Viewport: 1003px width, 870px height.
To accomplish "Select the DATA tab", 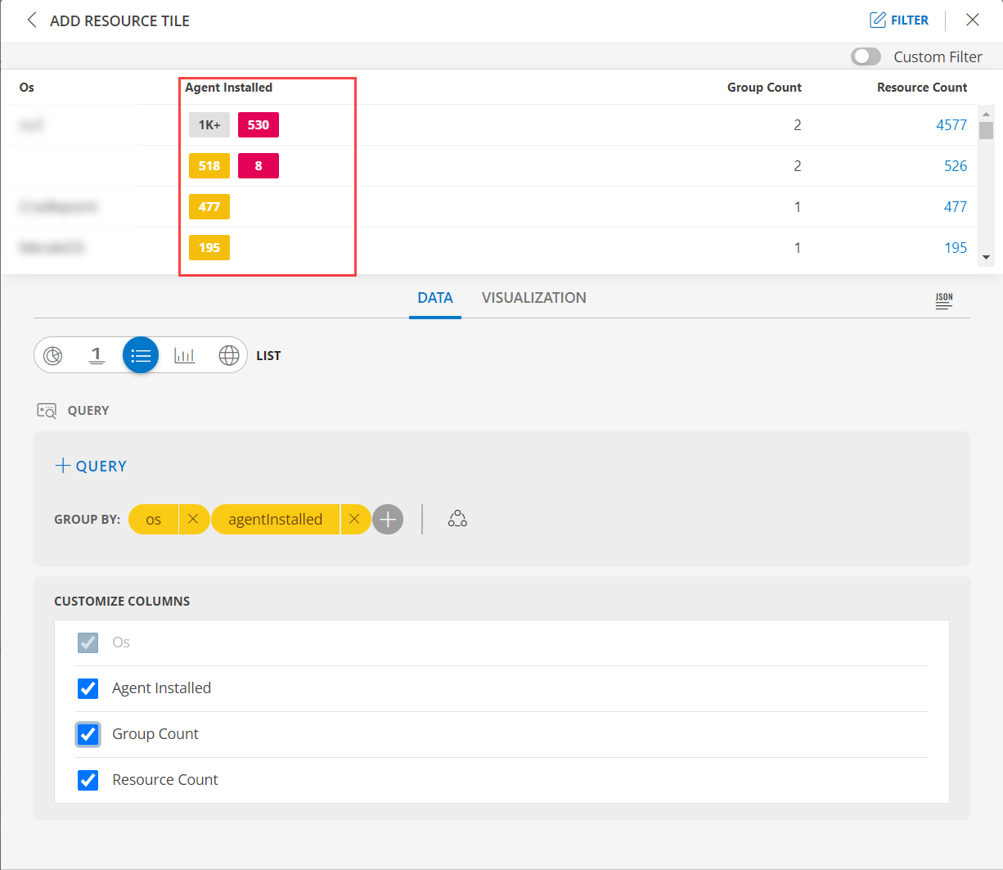I will tap(434, 297).
